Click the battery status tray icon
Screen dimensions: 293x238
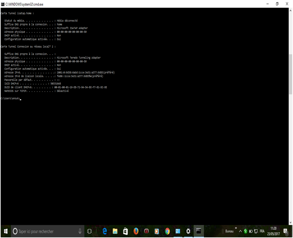[251, 231]
